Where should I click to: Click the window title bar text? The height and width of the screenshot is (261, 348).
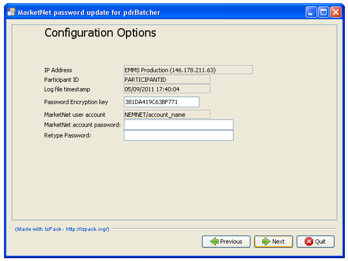[x=89, y=13]
